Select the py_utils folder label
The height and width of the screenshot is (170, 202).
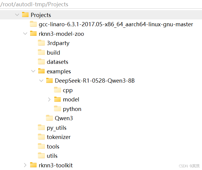click(x=57, y=128)
